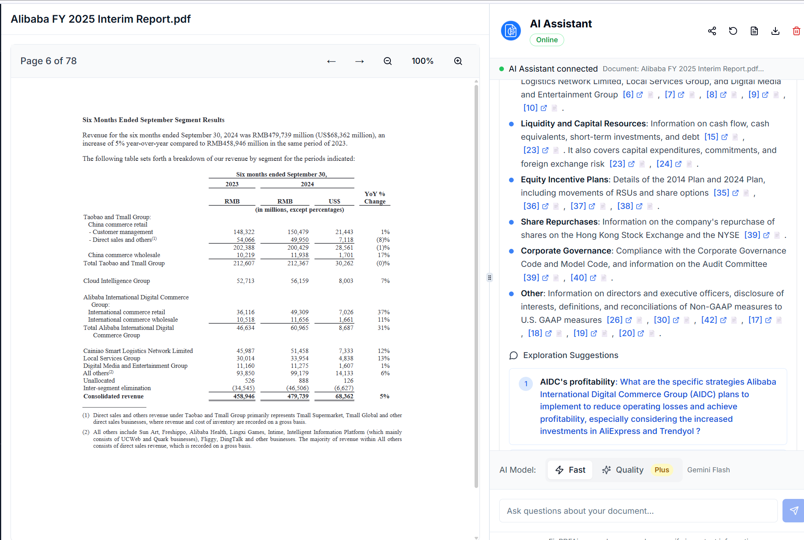Click the YoY % Change column header

(375, 198)
